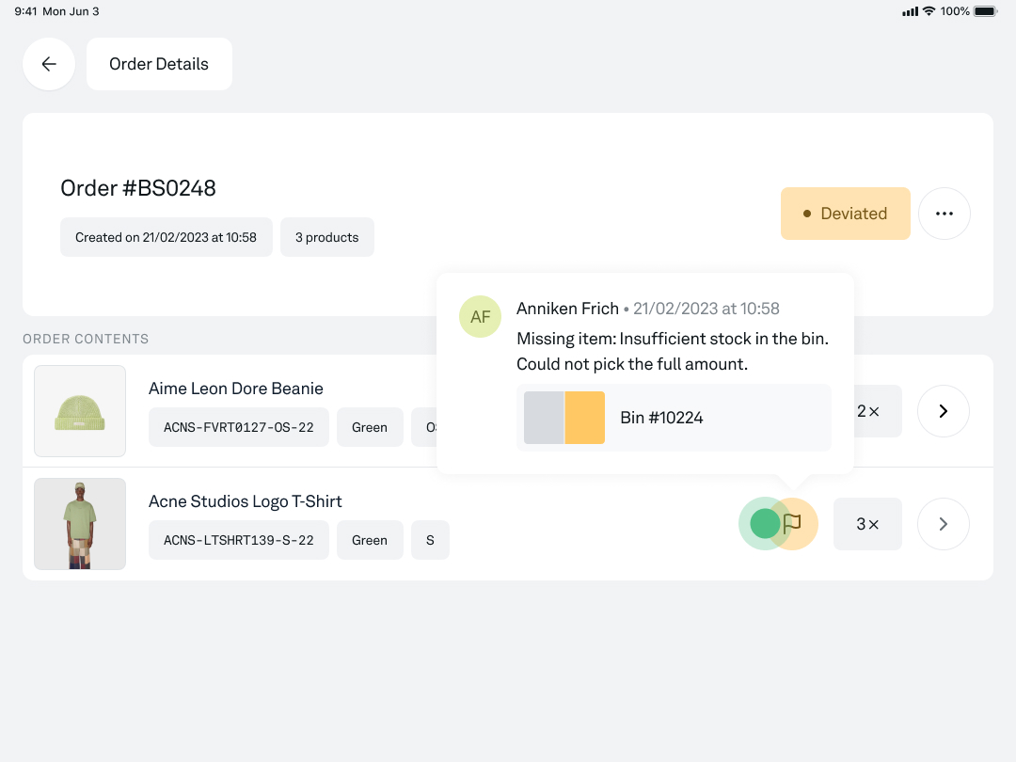Click the 3 products chip
This screenshot has height=762, width=1016.
pos(326,237)
